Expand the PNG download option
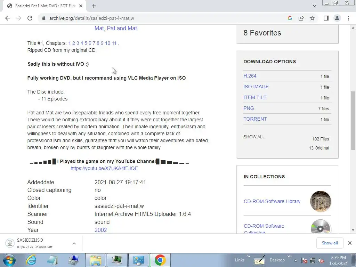The image size is (356, 267). (249, 108)
